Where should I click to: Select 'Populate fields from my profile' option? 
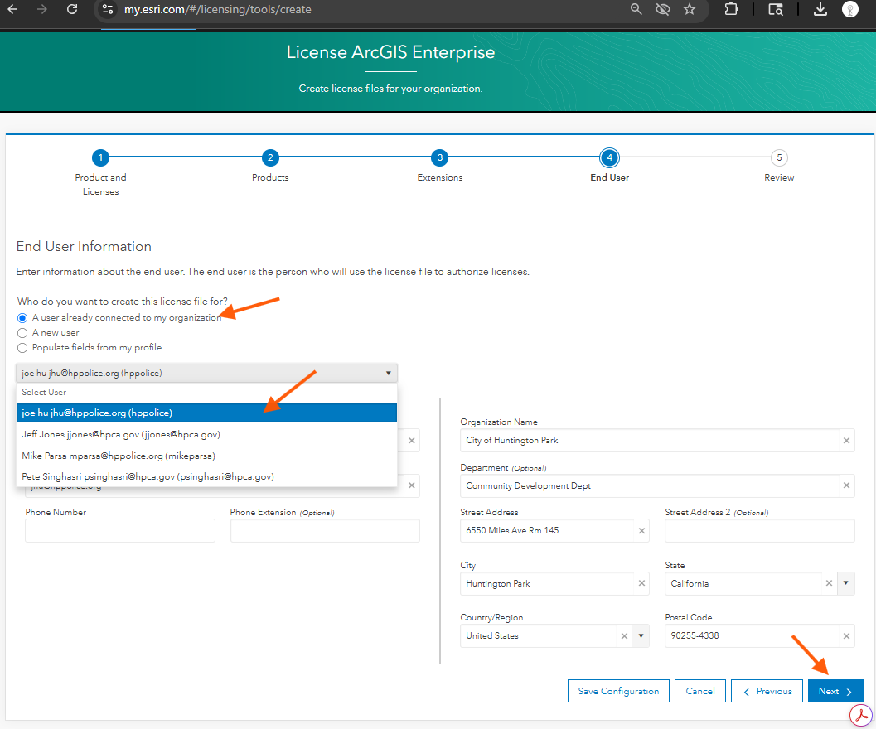pyautogui.click(x=22, y=348)
